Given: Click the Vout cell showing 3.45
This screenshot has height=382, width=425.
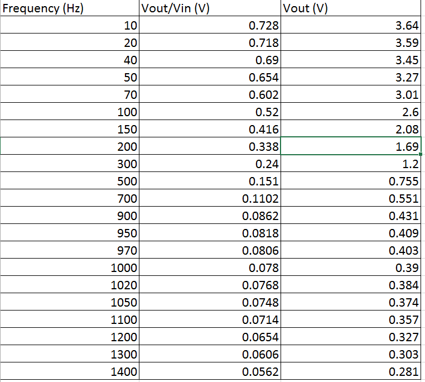Looking at the screenshot, I should click(x=351, y=59).
